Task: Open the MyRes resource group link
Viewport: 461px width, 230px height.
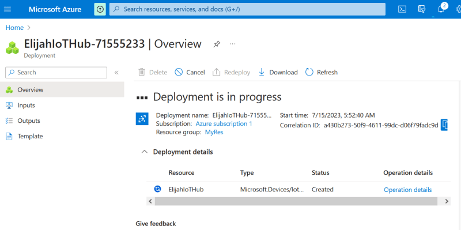Action: click(214, 133)
